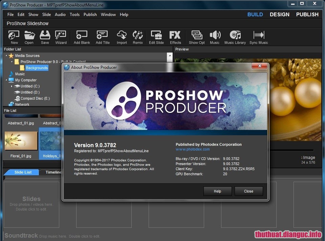Select the Slide List tab
The height and width of the screenshot is (241, 325).
(x=23, y=172)
